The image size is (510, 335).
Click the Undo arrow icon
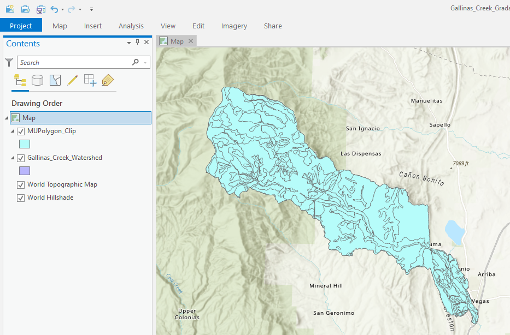coord(54,9)
